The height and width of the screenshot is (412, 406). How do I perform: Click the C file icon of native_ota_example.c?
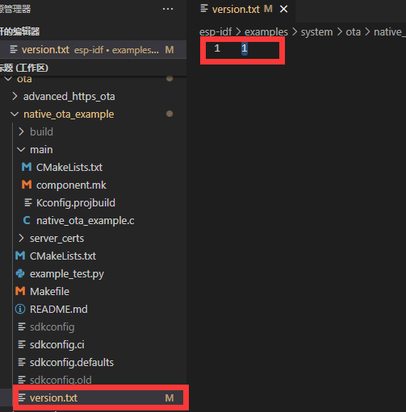[27, 220]
